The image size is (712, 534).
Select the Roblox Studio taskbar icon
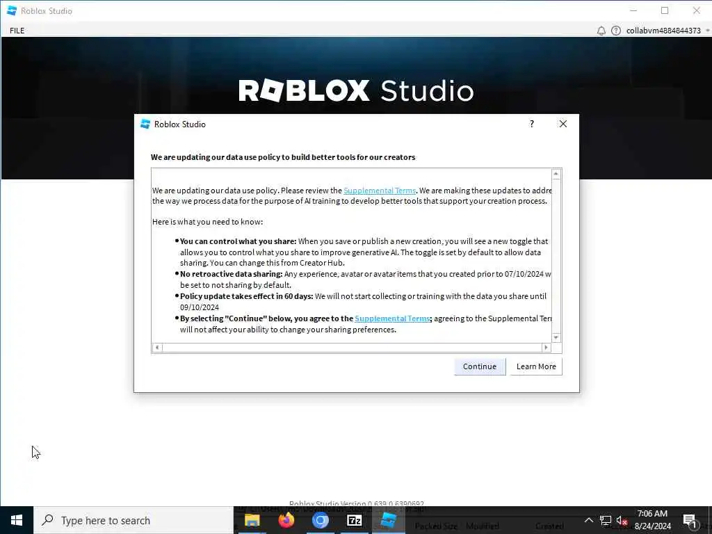coord(388,520)
